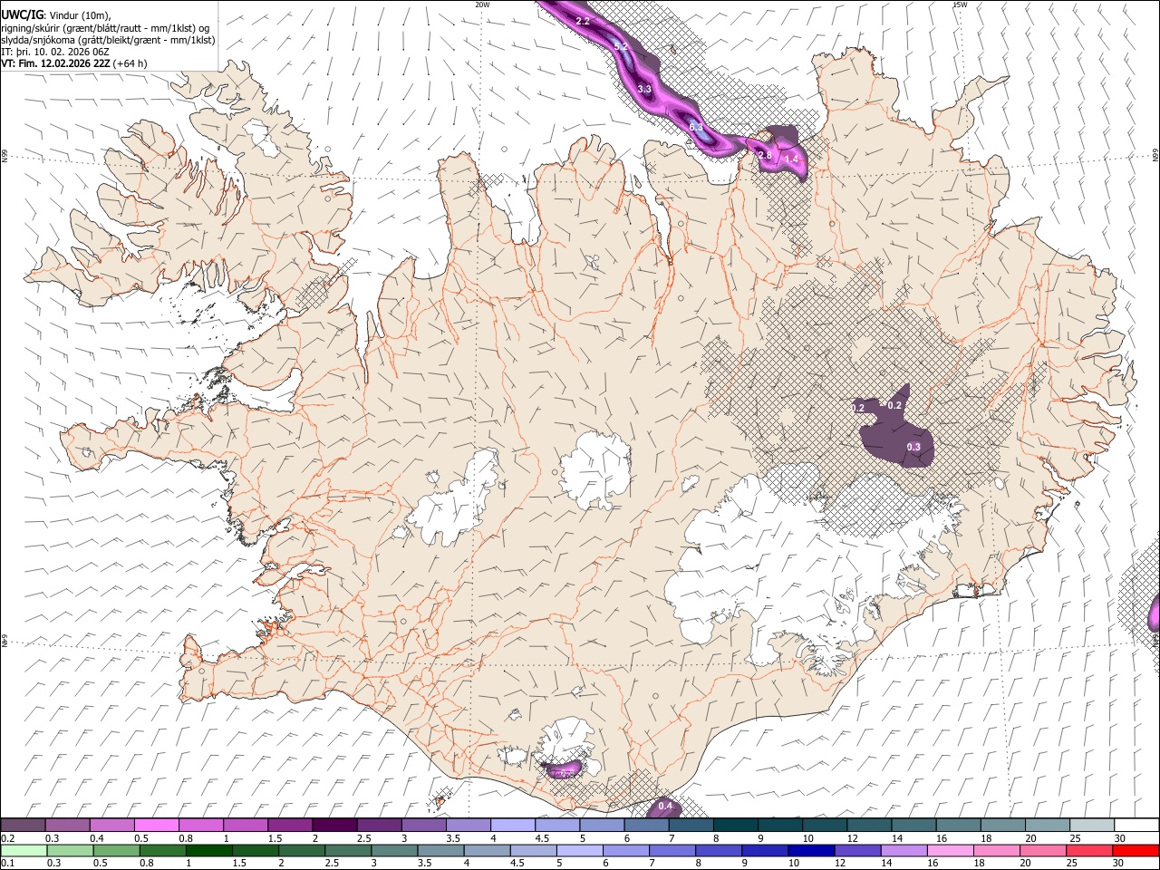Click the '0.4' value on the south-coast purple patch
The height and width of the screenshot is (870, 1160).
(x=665, y=806)
